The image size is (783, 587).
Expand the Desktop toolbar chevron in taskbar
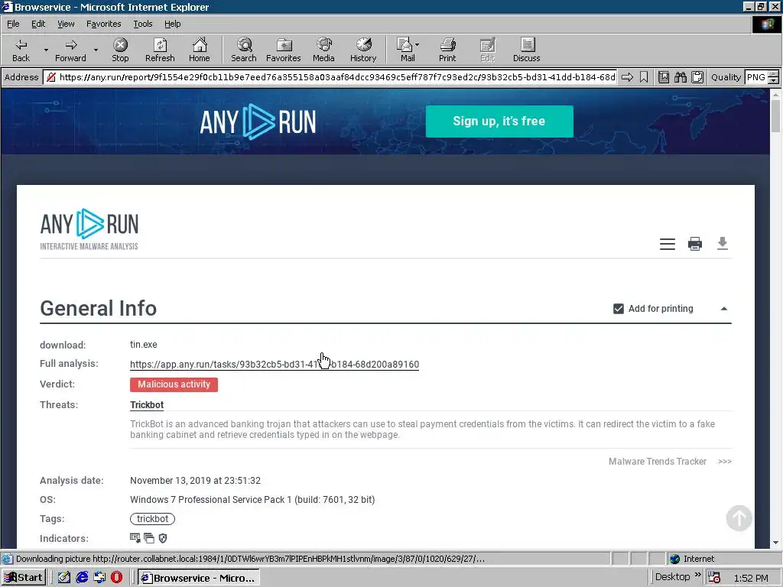point(697,576)
